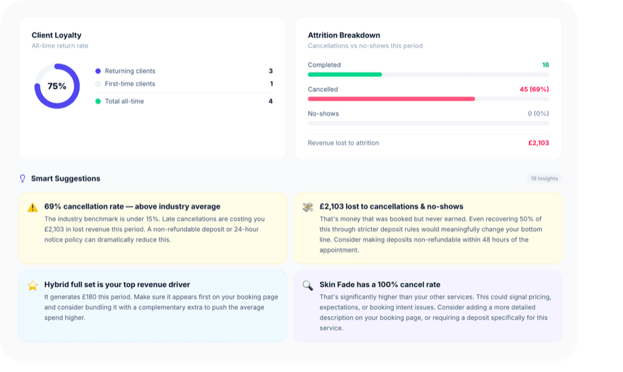Click the Smart Suggestions heading
Image resolution: width=623 pixels, height=372 pixels.
[x=66, y=179]
